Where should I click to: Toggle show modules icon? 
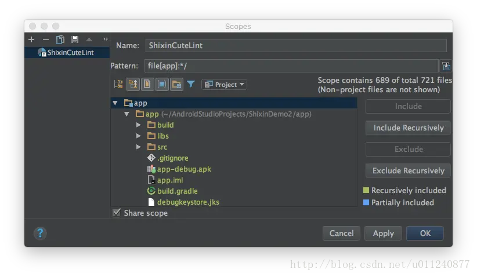point(162,84)
